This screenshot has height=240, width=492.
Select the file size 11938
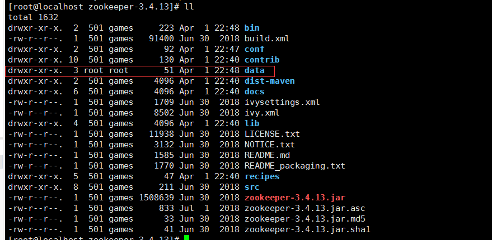[161, 134]
